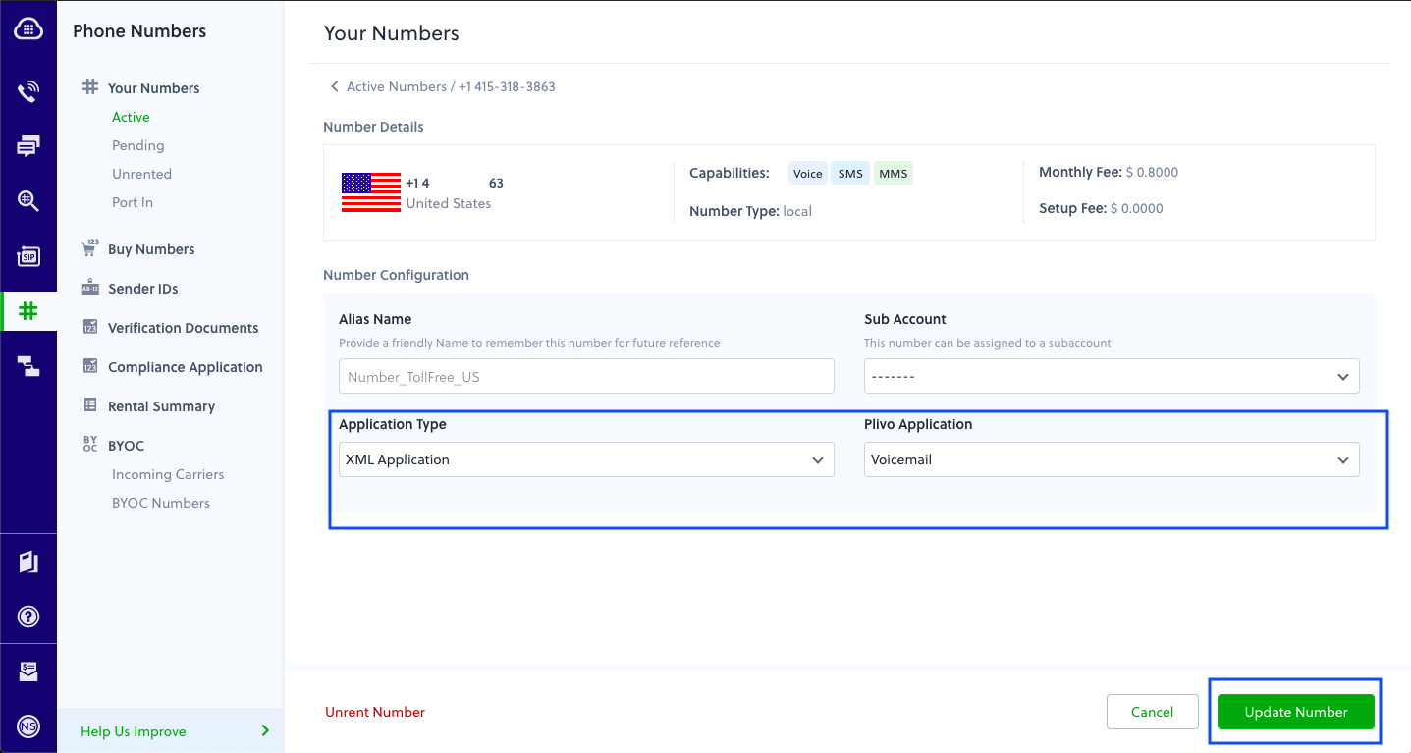
Task: Click the Update Number button
Action: 1295,711
